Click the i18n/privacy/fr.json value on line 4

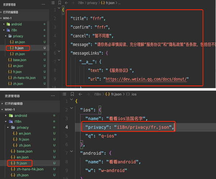[143, 127]
